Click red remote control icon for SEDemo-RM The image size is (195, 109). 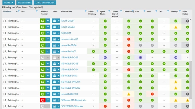point(43,100)
